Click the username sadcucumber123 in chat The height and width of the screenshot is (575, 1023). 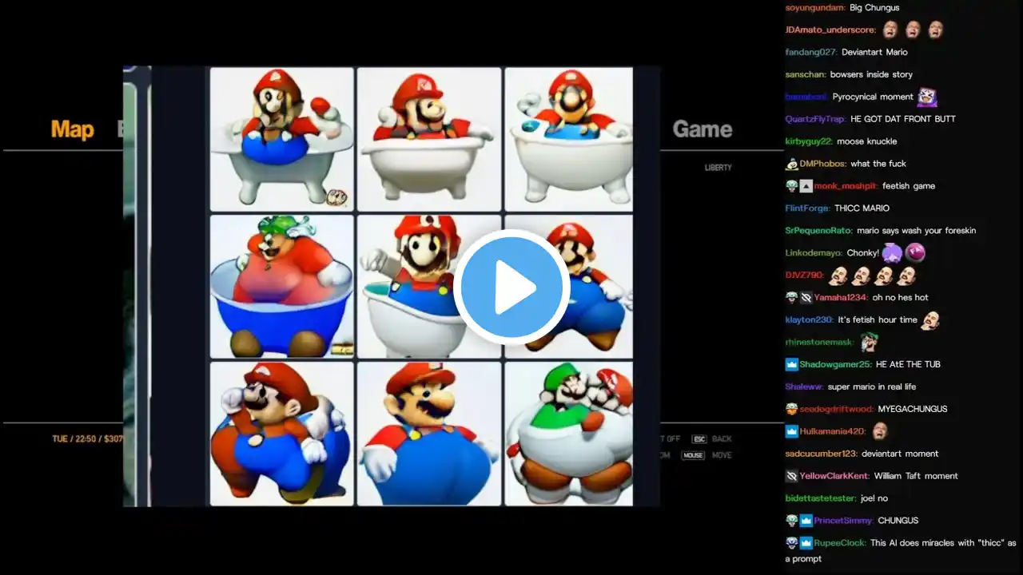point(822,454)
